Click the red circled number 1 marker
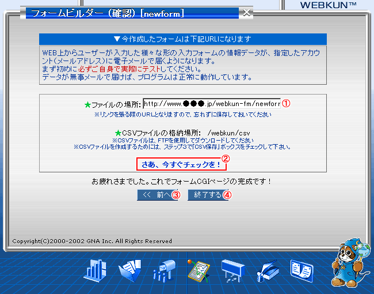 pos(285,104)
